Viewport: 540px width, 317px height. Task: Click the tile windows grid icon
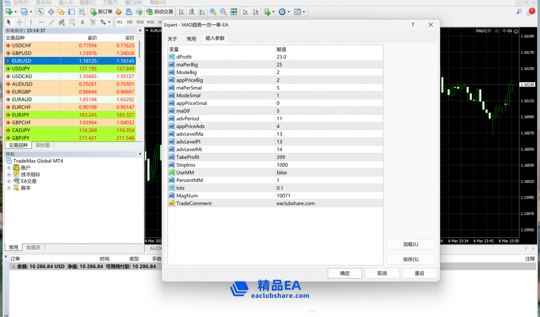pyautogui.click(x=233, y=11)
